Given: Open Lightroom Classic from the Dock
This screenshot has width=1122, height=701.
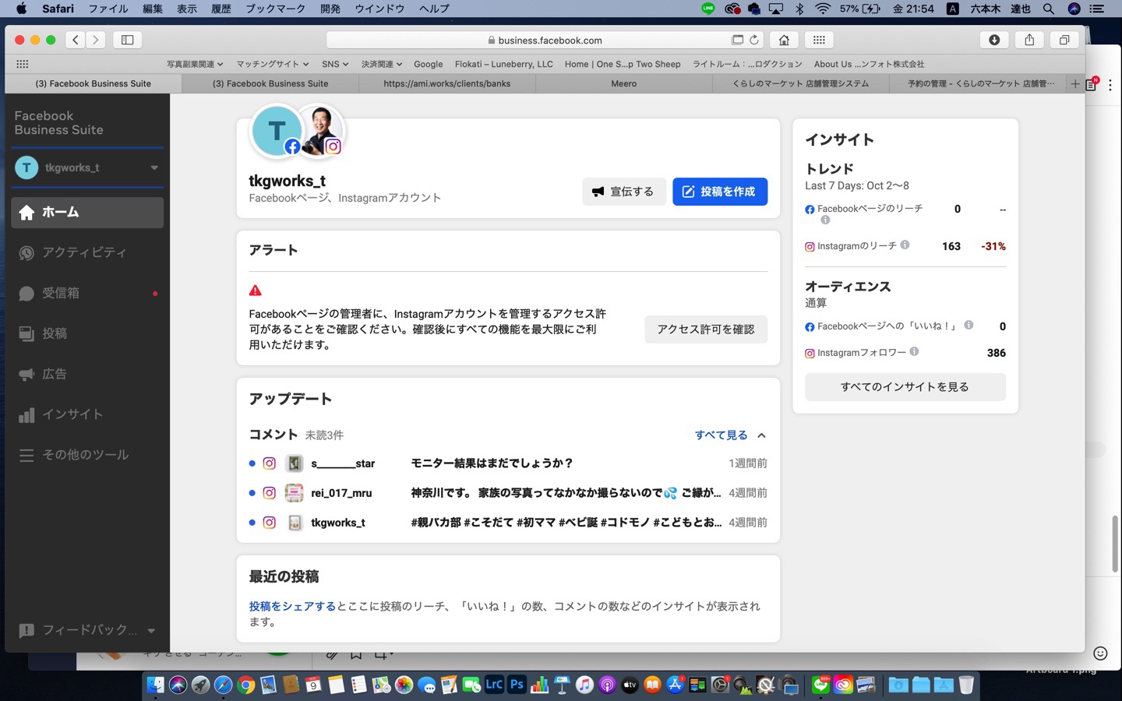Looking at the screenshot, I should 494,685.
